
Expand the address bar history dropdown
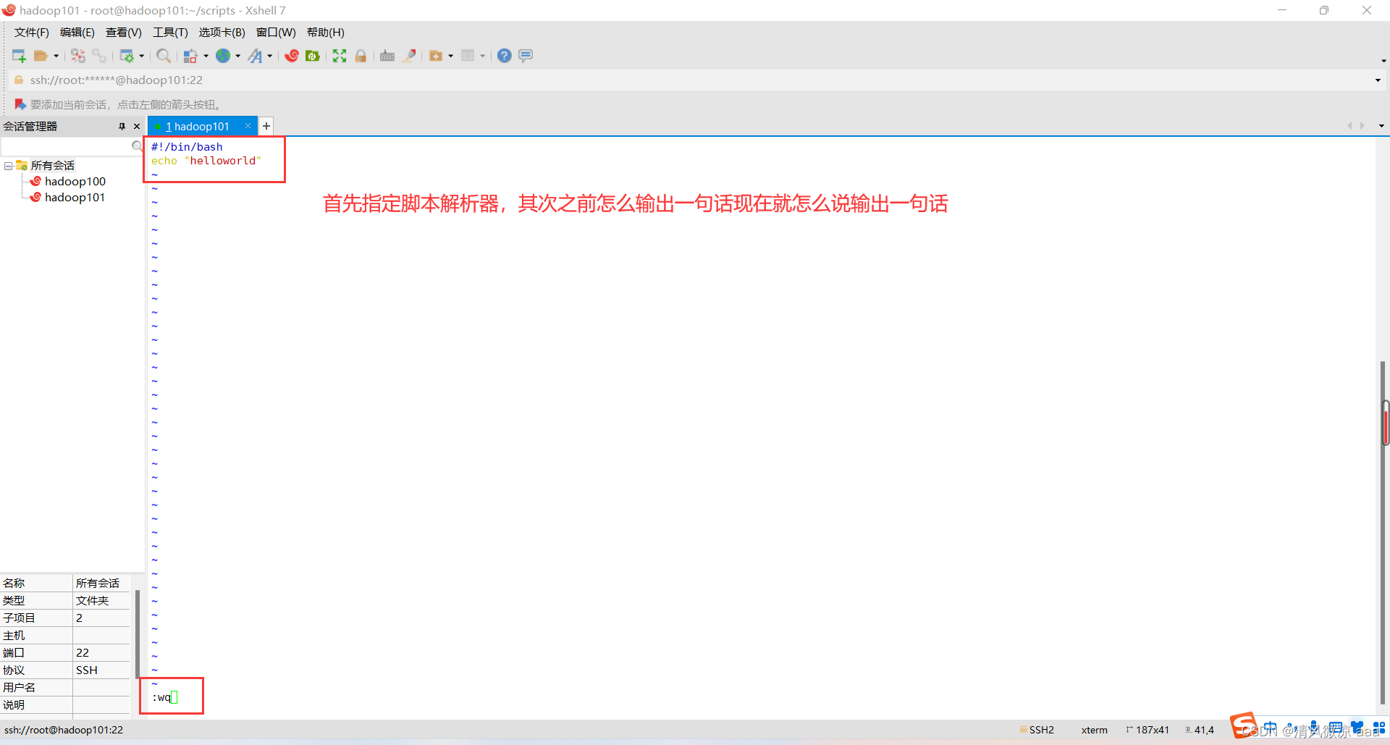[x=1378, y=80]
